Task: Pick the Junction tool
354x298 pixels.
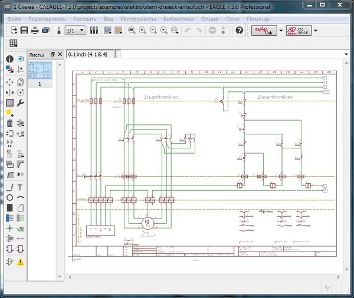Action: click(x=9, y=228)
